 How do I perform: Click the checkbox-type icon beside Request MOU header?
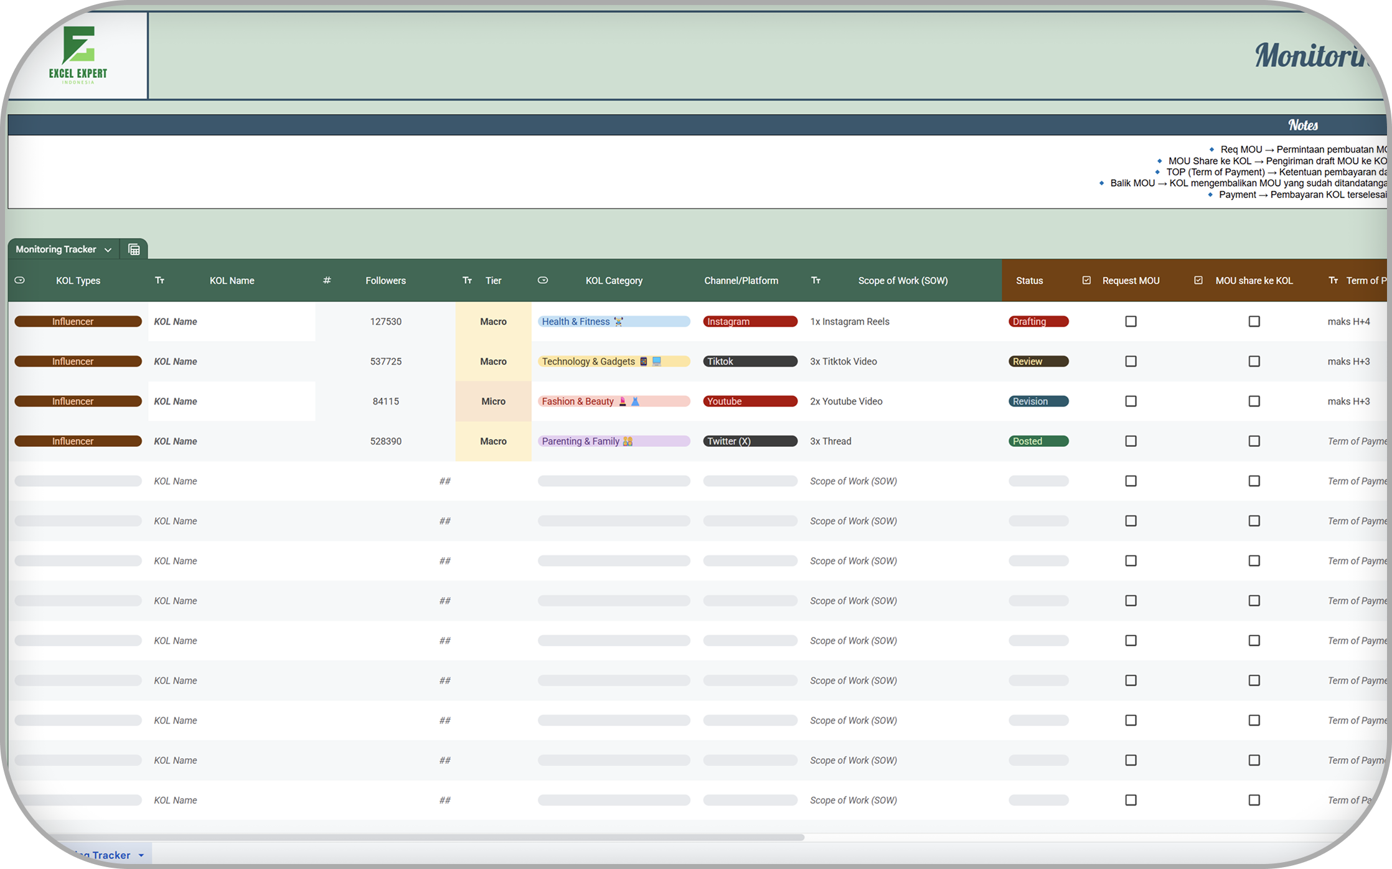[x=1086, y=280]
